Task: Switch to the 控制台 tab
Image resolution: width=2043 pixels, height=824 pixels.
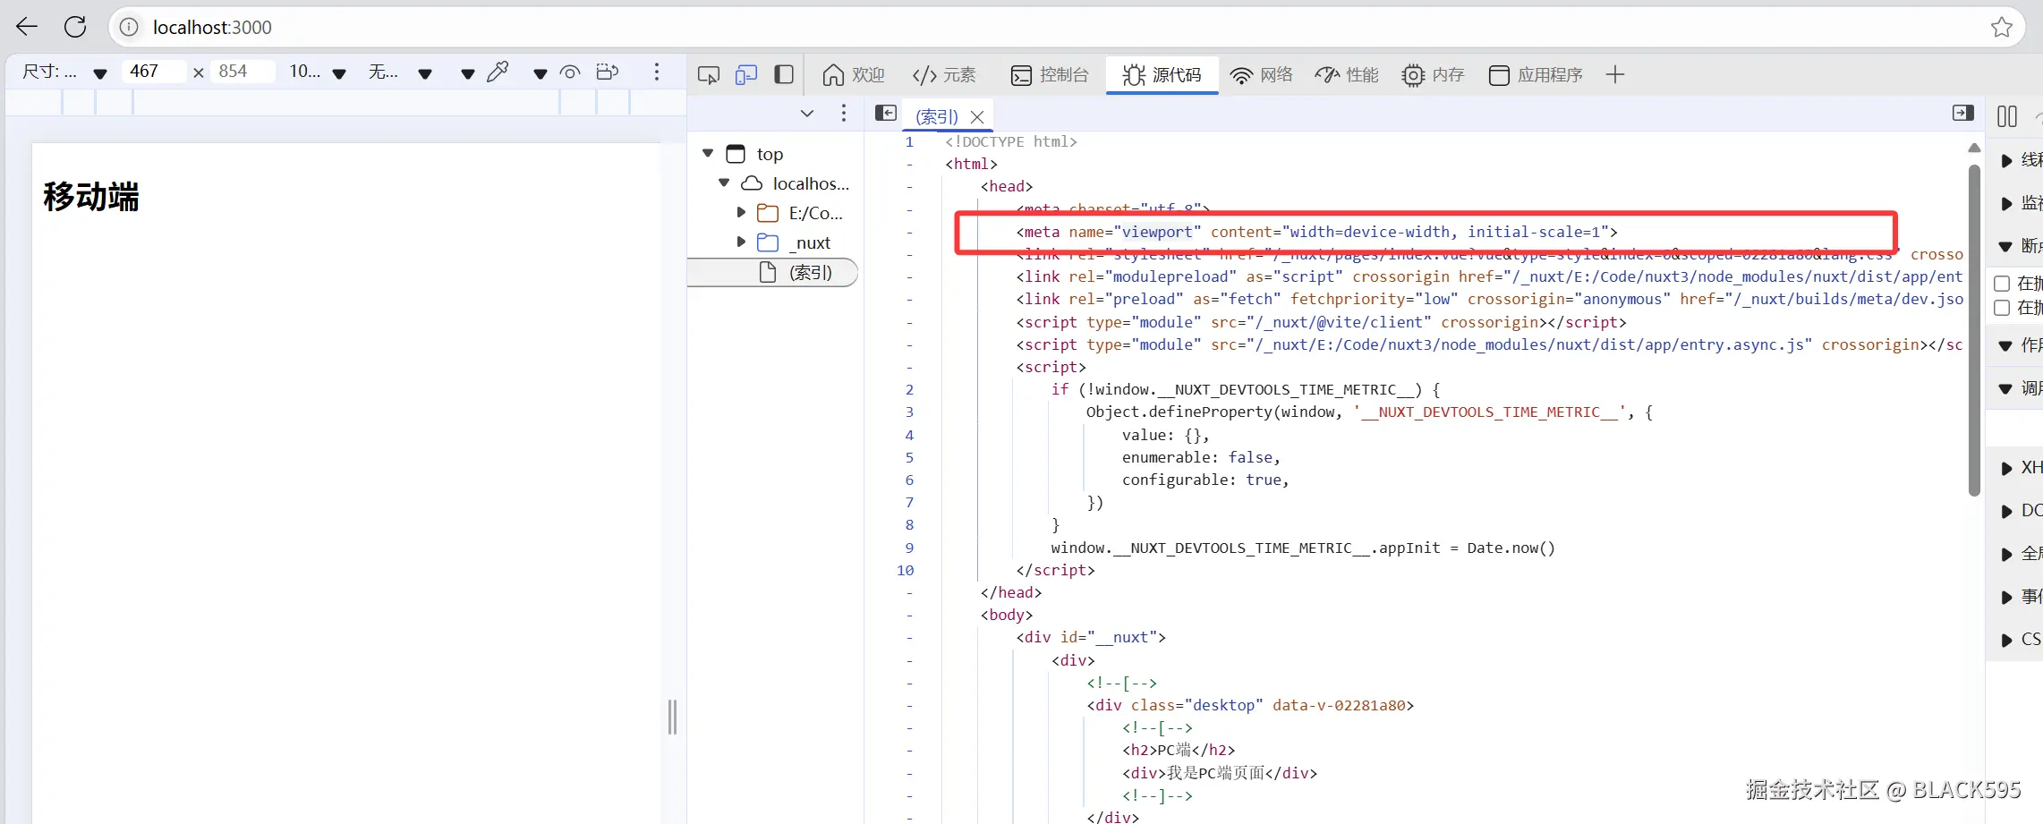Action: coord(1050,75)
